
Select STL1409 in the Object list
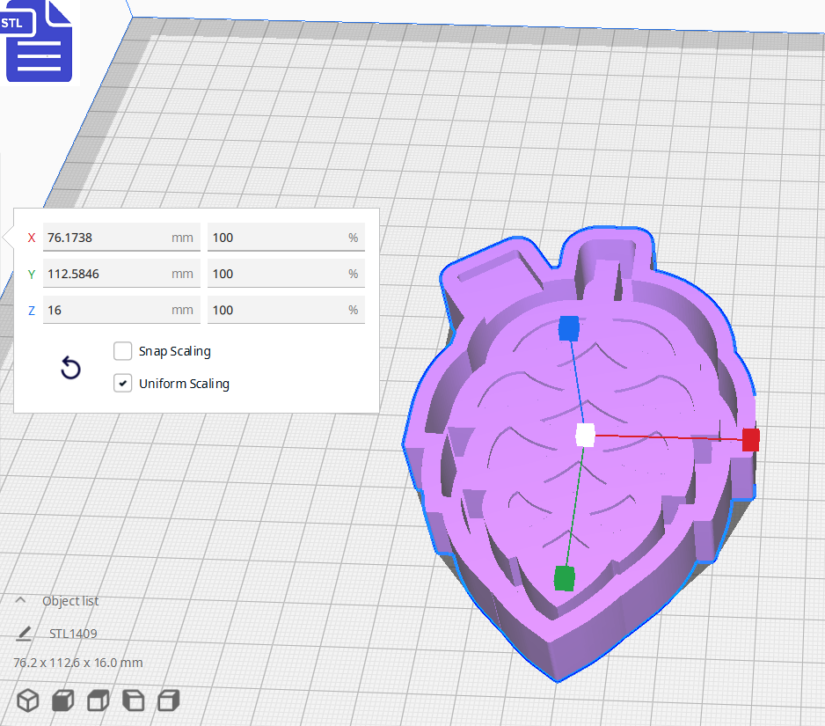[74, 633]
